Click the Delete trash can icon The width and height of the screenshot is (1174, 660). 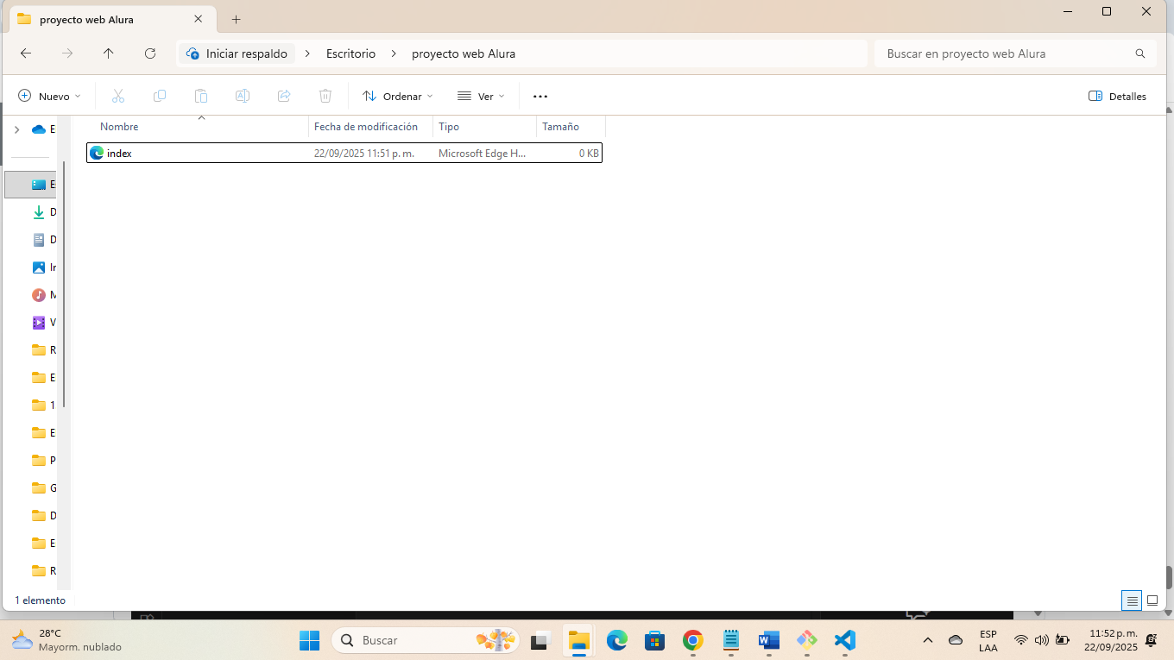[x=325, y=96]
